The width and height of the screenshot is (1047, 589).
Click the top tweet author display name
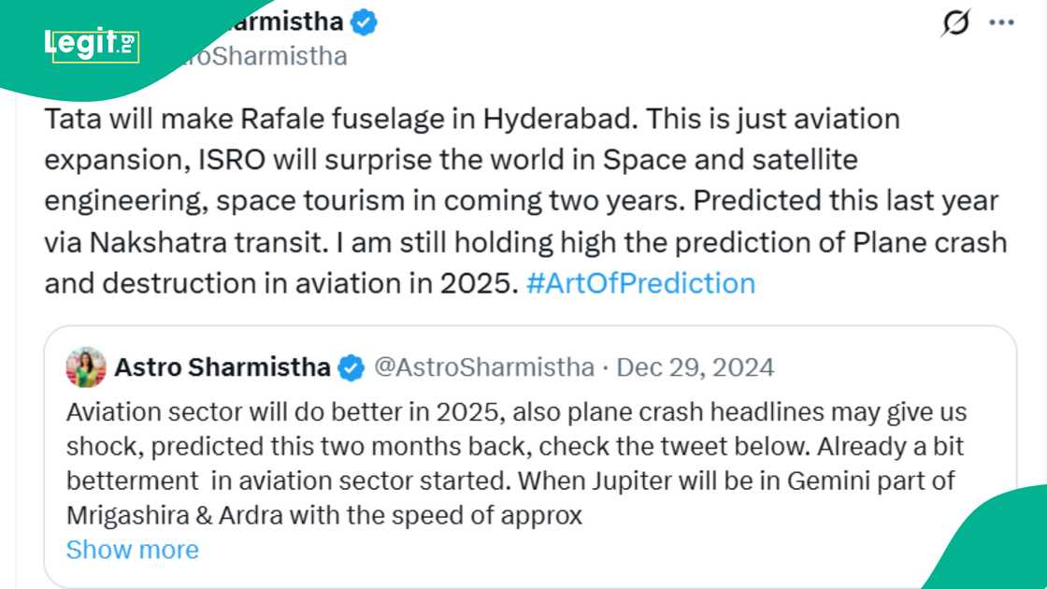[280, 22]
